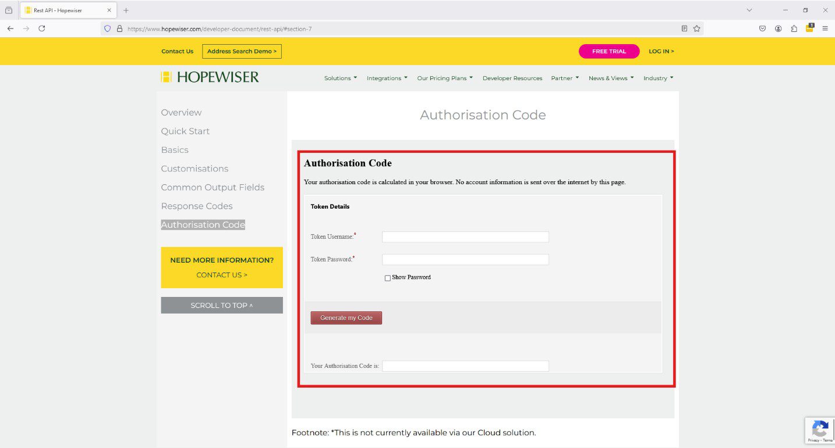Go to the Basics section
835x448 pixels.
point(175,150)
